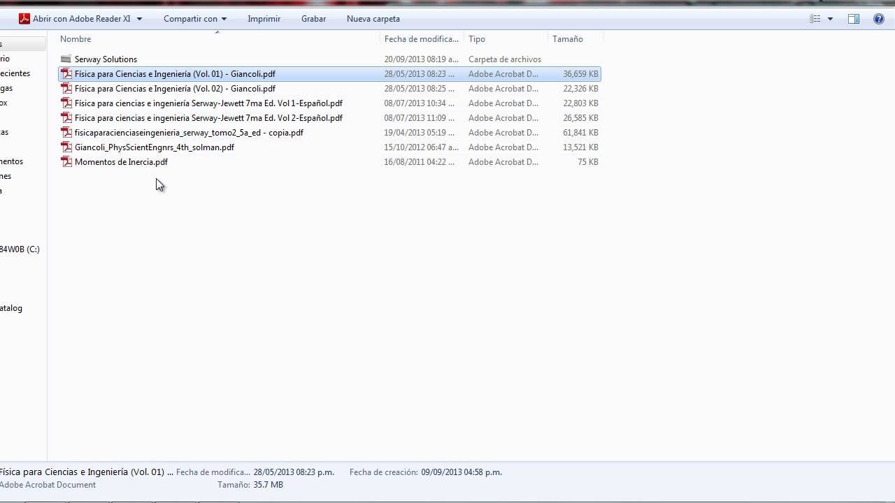The width and height of the screenshot is (895, 503).
Task: Click the Serway Solutions folder icon
Action: [x=66, y=59]
